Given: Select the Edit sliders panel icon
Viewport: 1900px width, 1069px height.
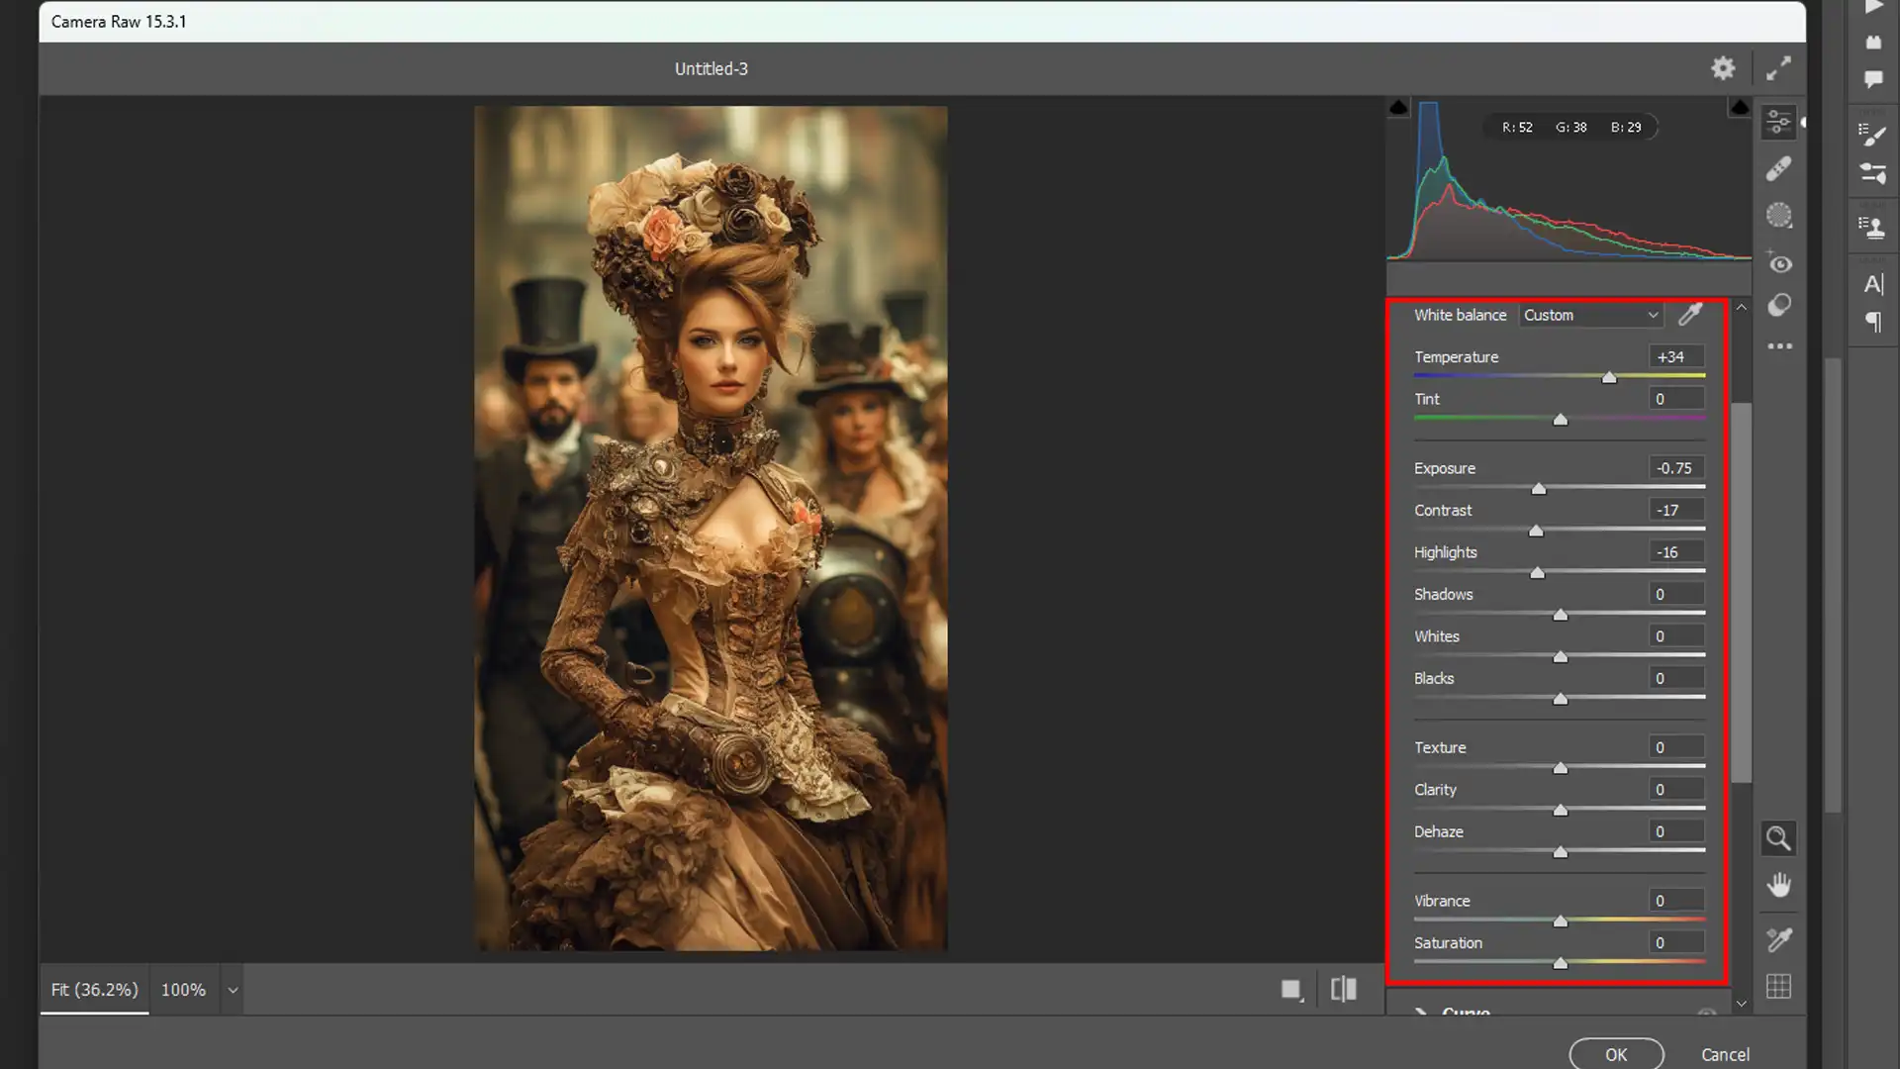Looking at the screenshot, I should tap(1778, 122).
